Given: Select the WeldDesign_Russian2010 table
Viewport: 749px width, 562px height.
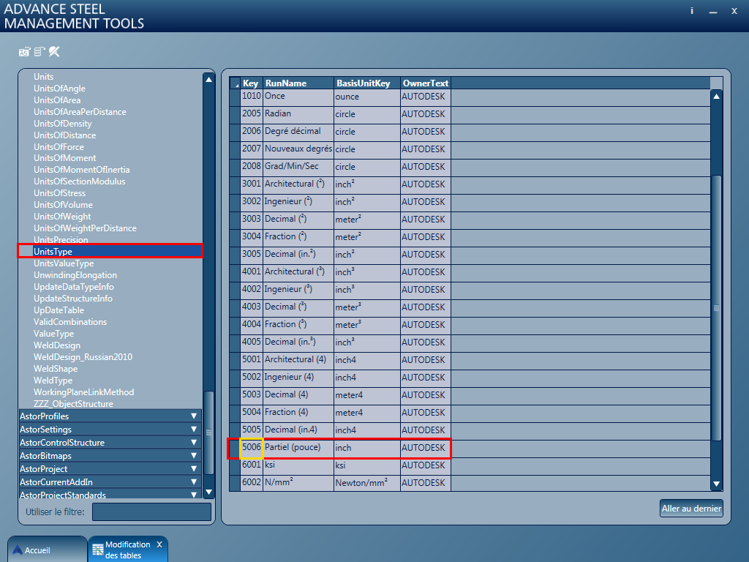Looking at the screenshot, I should coord(83,357).
